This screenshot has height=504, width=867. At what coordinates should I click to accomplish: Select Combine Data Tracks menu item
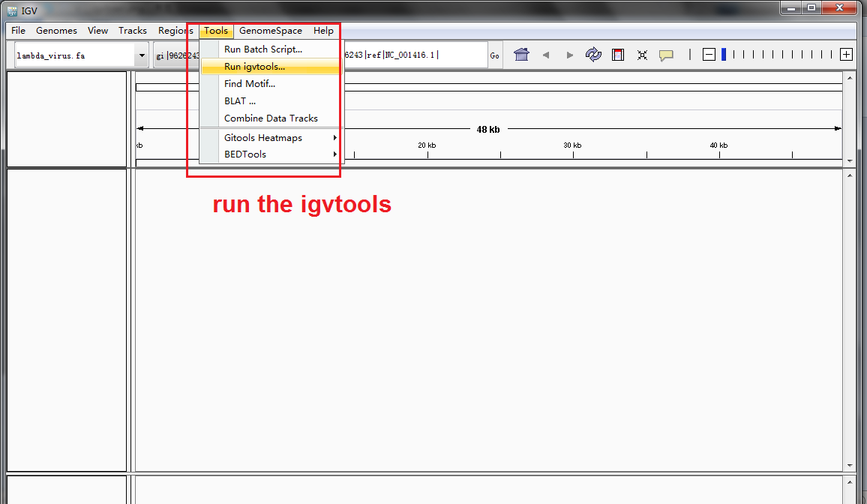click(x=271, y=118)
